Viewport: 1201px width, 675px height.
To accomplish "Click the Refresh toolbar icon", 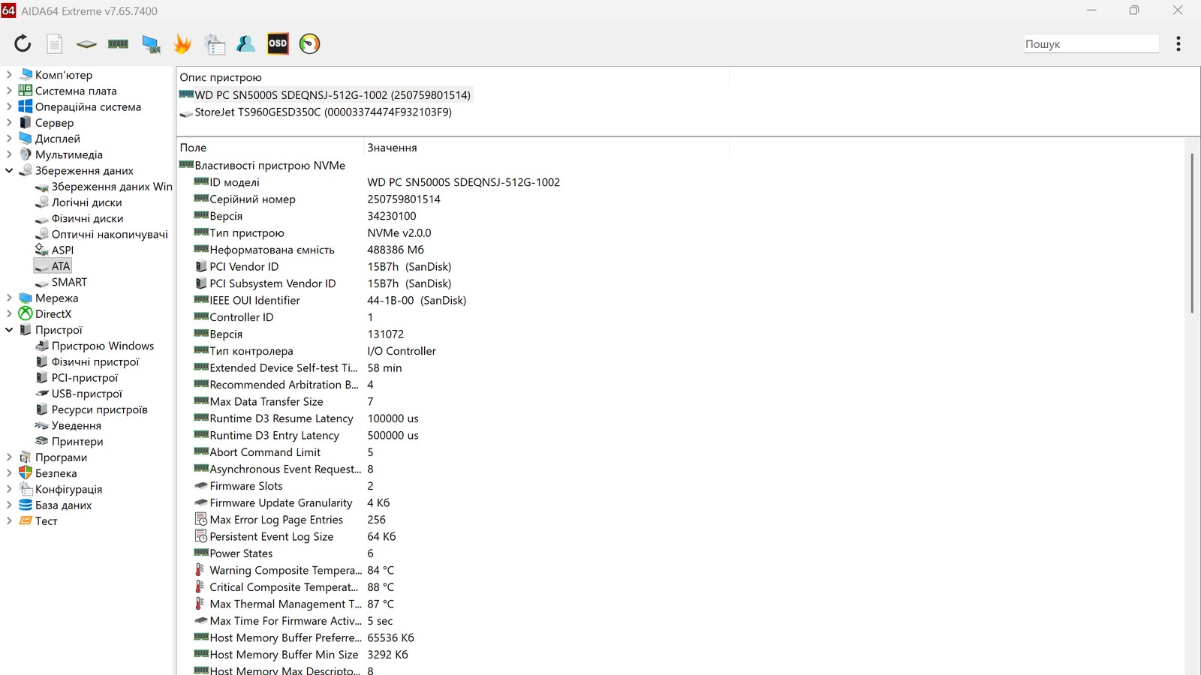I will [23, 43].
